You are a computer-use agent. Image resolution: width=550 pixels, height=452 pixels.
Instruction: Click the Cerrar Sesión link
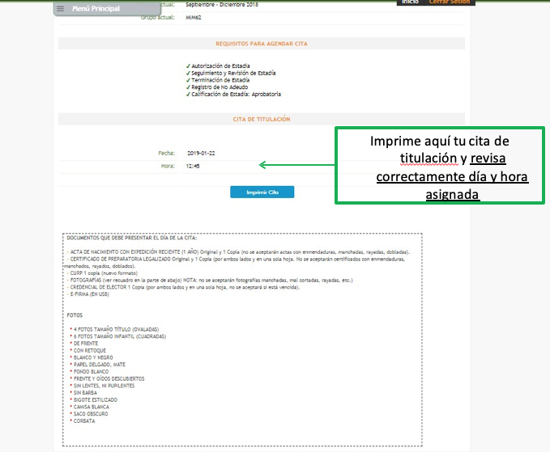click(451, 2)
